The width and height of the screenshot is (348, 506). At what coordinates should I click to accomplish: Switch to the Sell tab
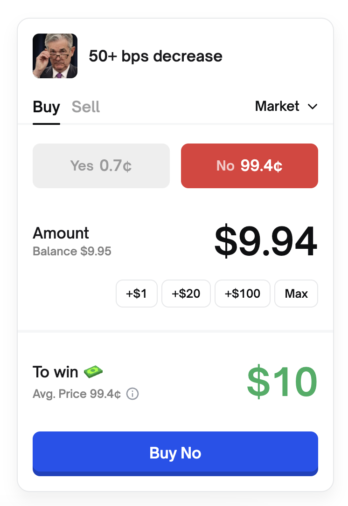click(x=86, y=107)
